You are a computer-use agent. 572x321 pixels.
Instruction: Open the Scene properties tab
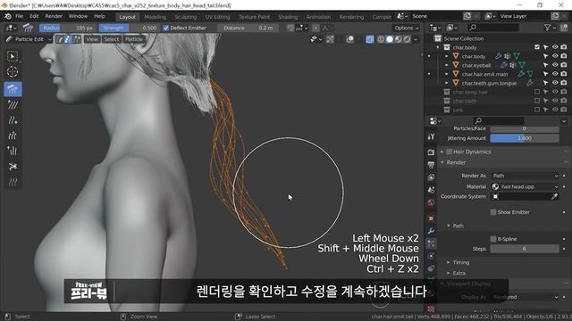(x=431, y=190)
